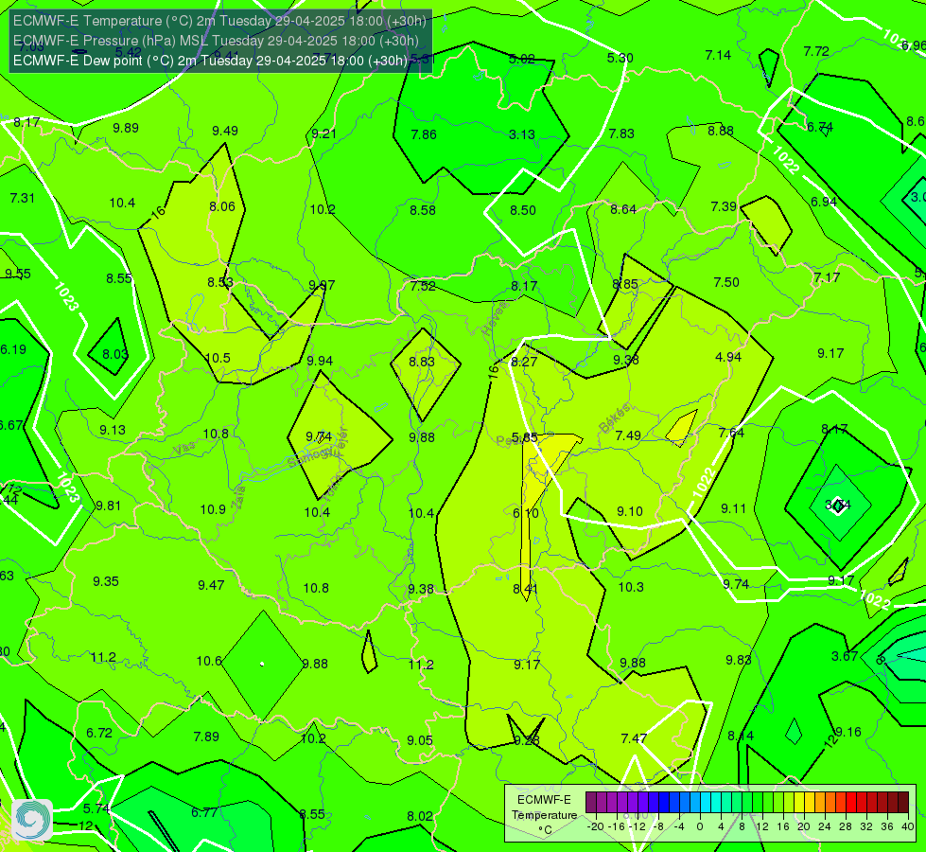
Task: Click the purple swatch above -20 in legend
Action: click(591, 803)
